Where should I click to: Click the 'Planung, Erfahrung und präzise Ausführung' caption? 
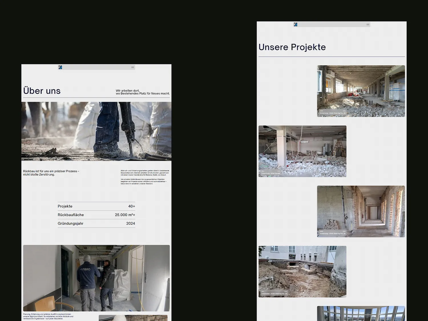coord(48,316)
